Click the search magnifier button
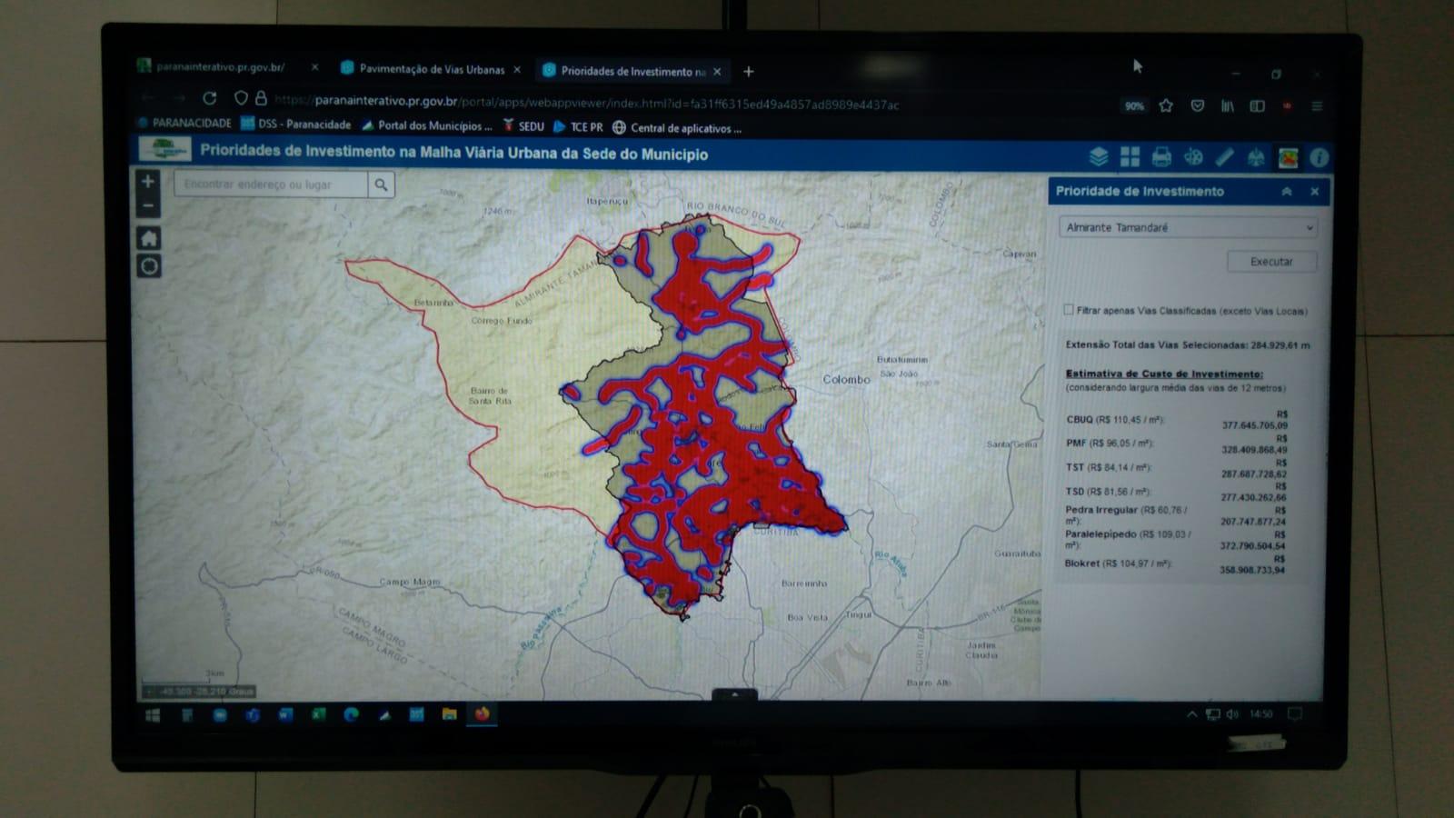 [x=382, y=185]
